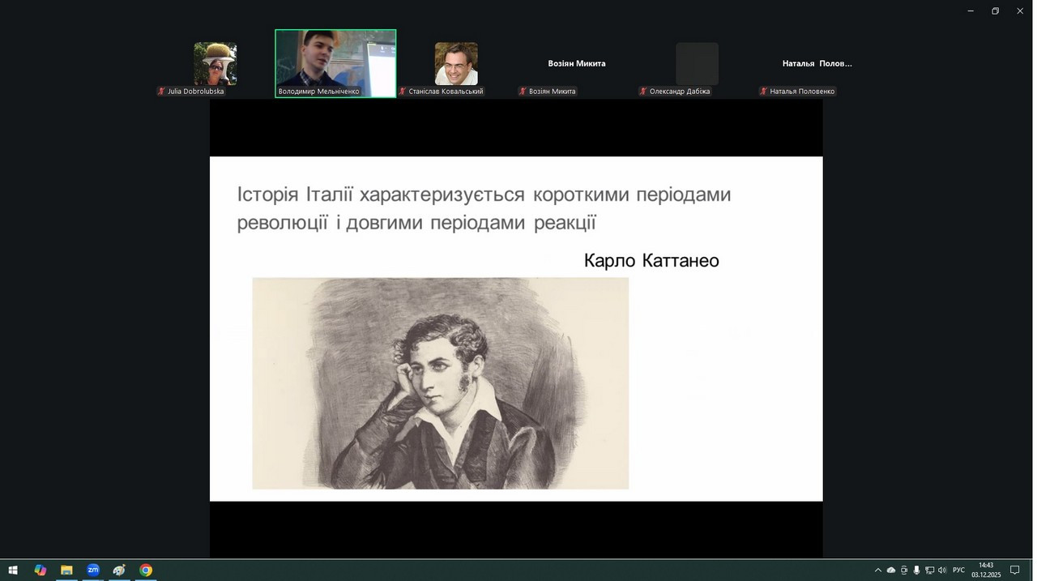Show hidden system tray icons

pos(877,570)
